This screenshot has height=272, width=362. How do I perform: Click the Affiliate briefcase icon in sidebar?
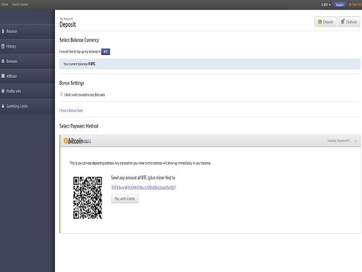[3, 76]
